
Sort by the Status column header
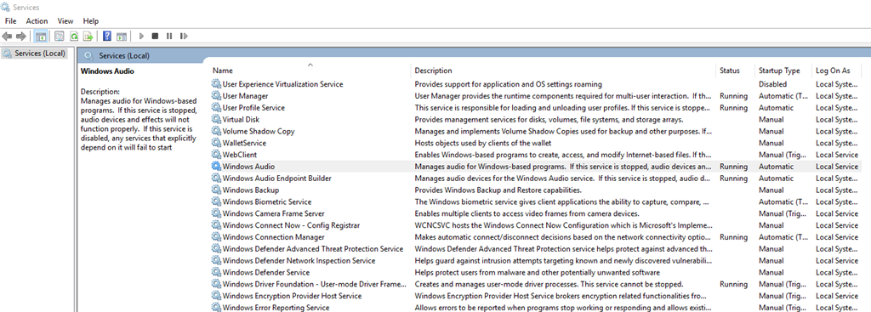730,71
